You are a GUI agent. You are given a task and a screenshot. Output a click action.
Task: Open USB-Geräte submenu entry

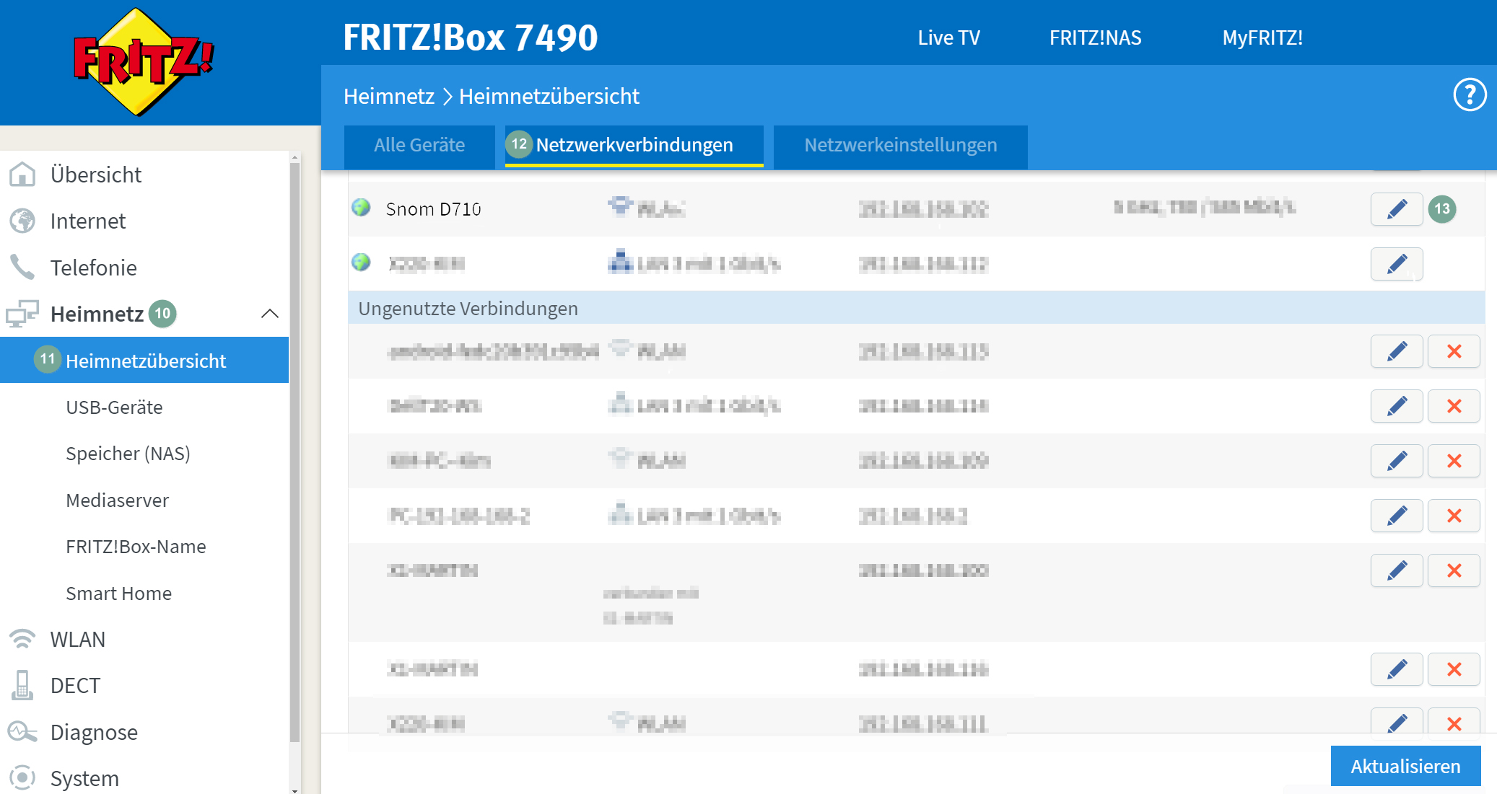click(x=114, y=407)
